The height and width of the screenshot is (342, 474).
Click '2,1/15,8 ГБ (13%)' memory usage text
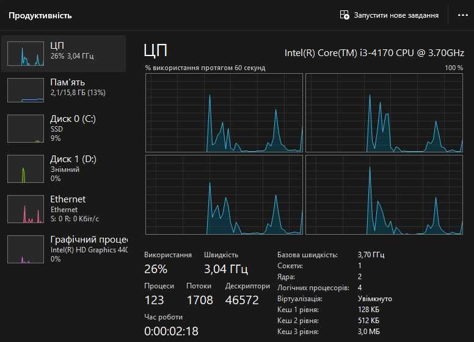[78, 93]
